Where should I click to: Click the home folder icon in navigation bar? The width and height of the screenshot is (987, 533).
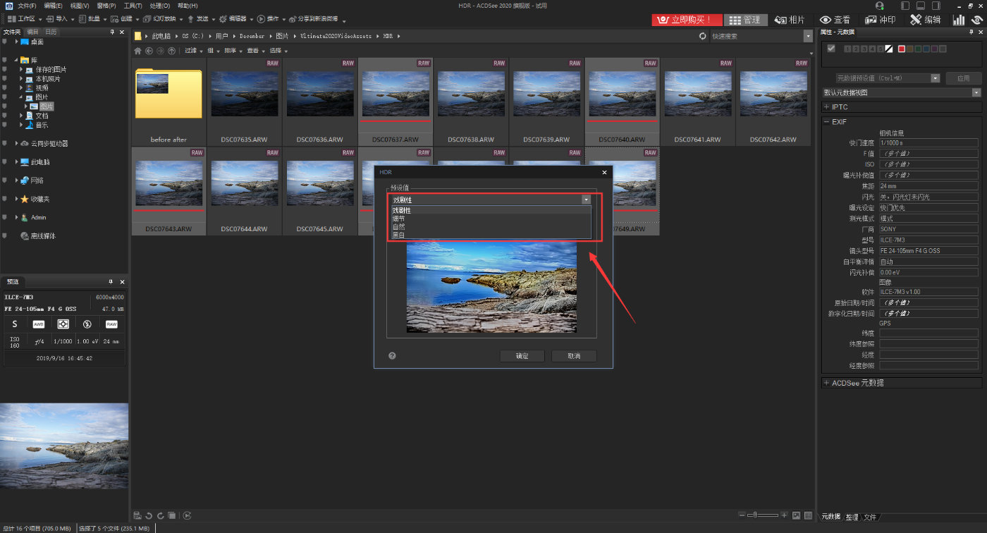[138, 51]
